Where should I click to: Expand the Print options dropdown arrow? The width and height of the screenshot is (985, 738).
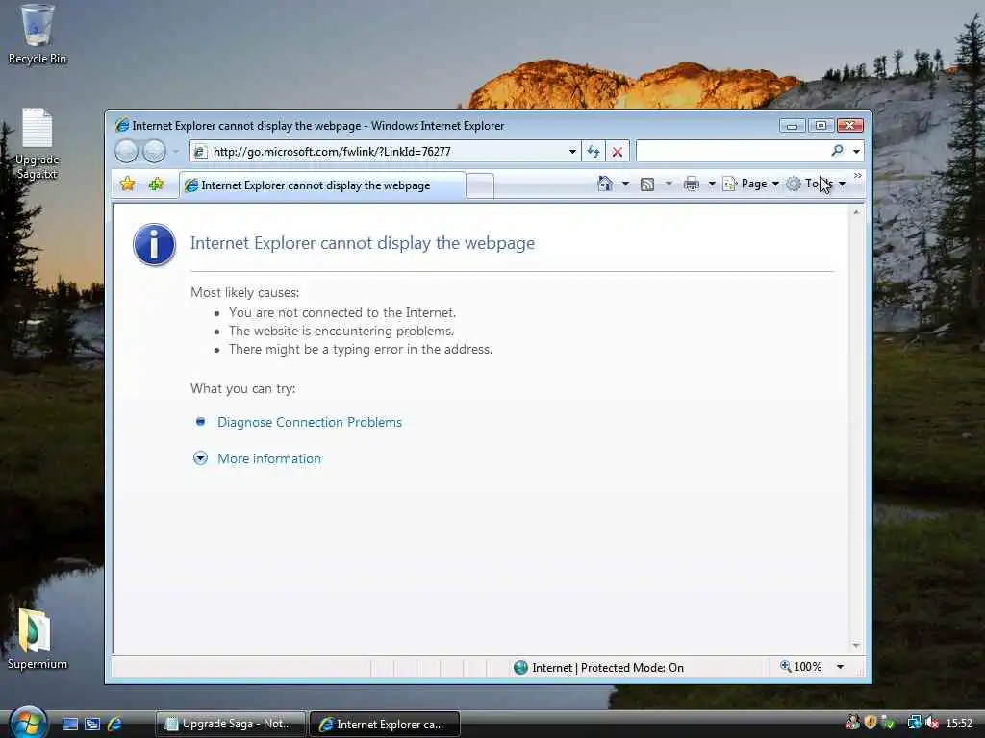click(712, 184)
